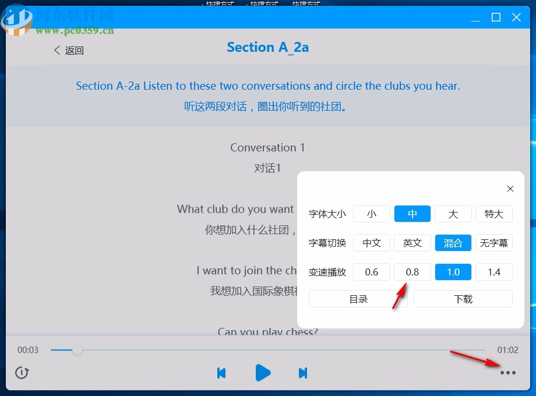This screenshot has width=536, height=396.
Task: Skip to the next track
Action: point(303,373)
